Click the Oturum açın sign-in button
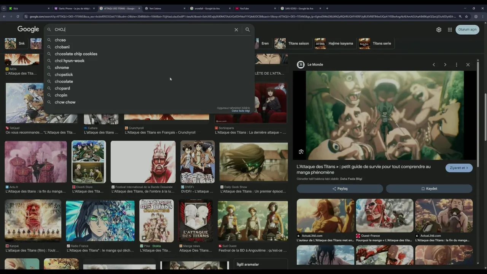This screenshot has height=274, width=487. 467,30
